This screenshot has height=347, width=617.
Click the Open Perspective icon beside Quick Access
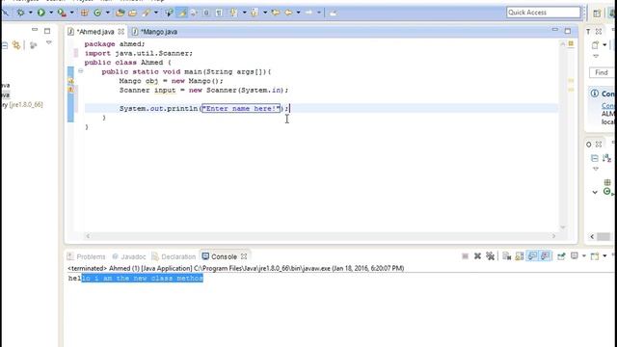point(597,13)
